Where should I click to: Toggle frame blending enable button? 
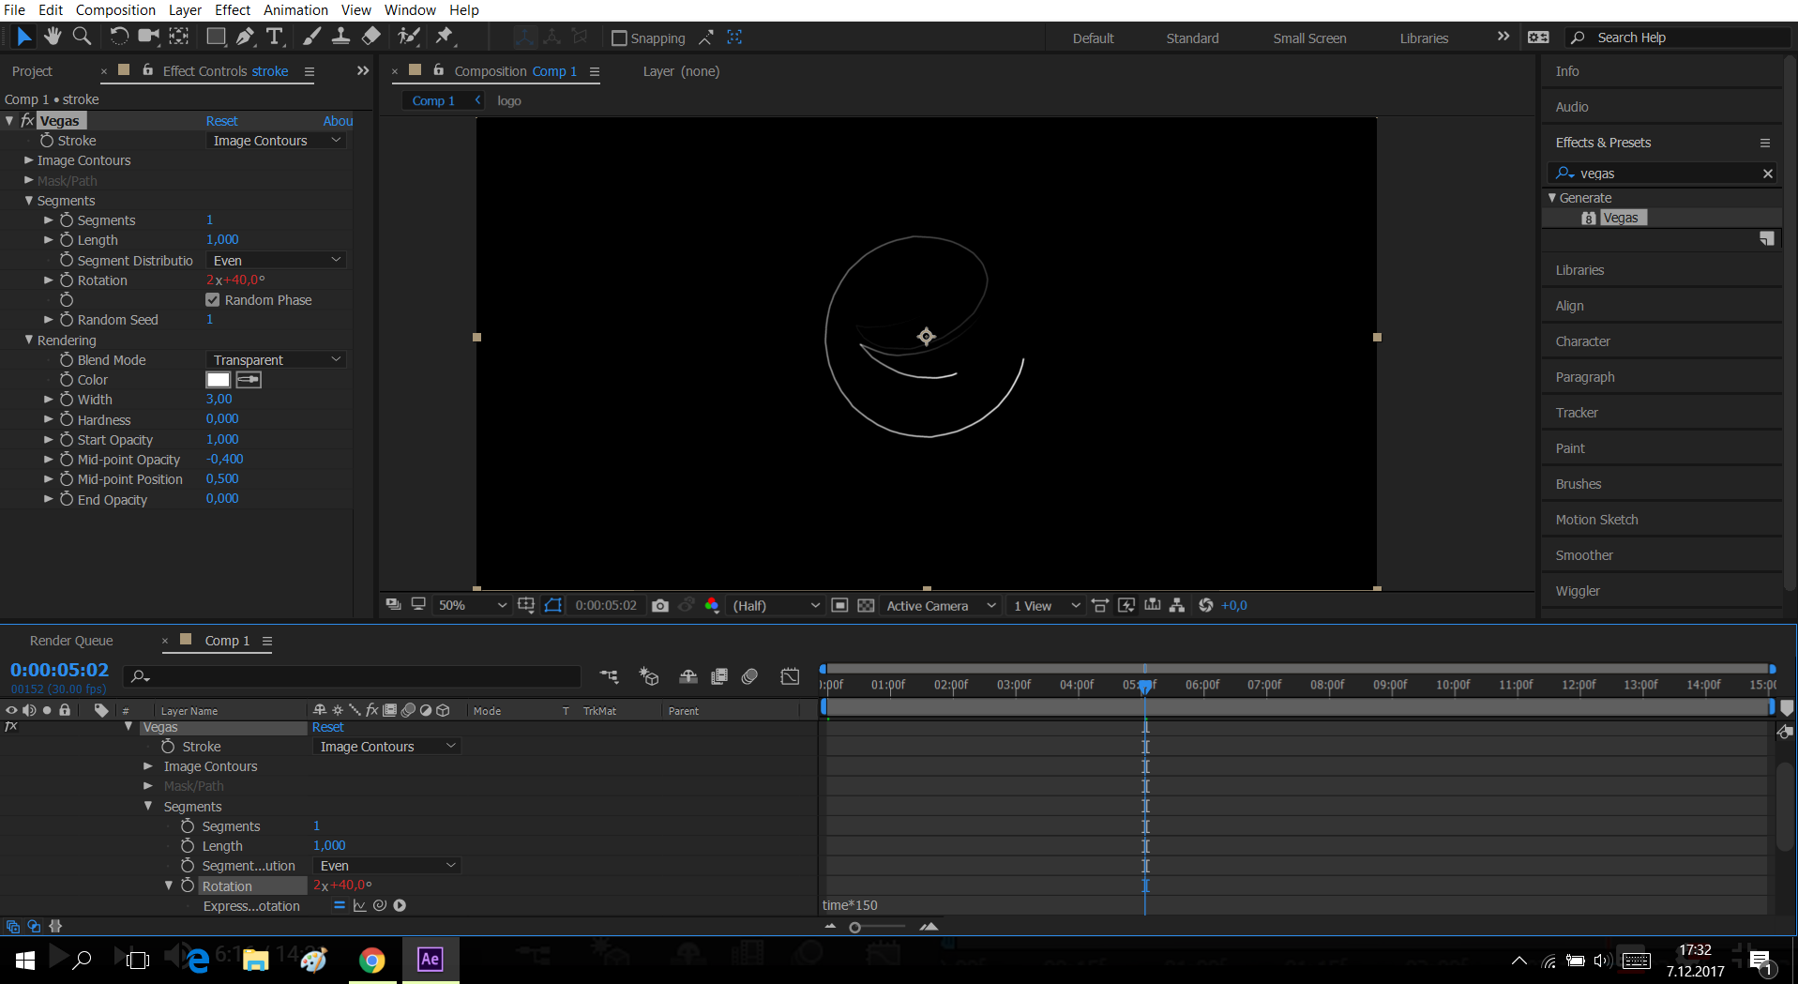tap(719, 676)
